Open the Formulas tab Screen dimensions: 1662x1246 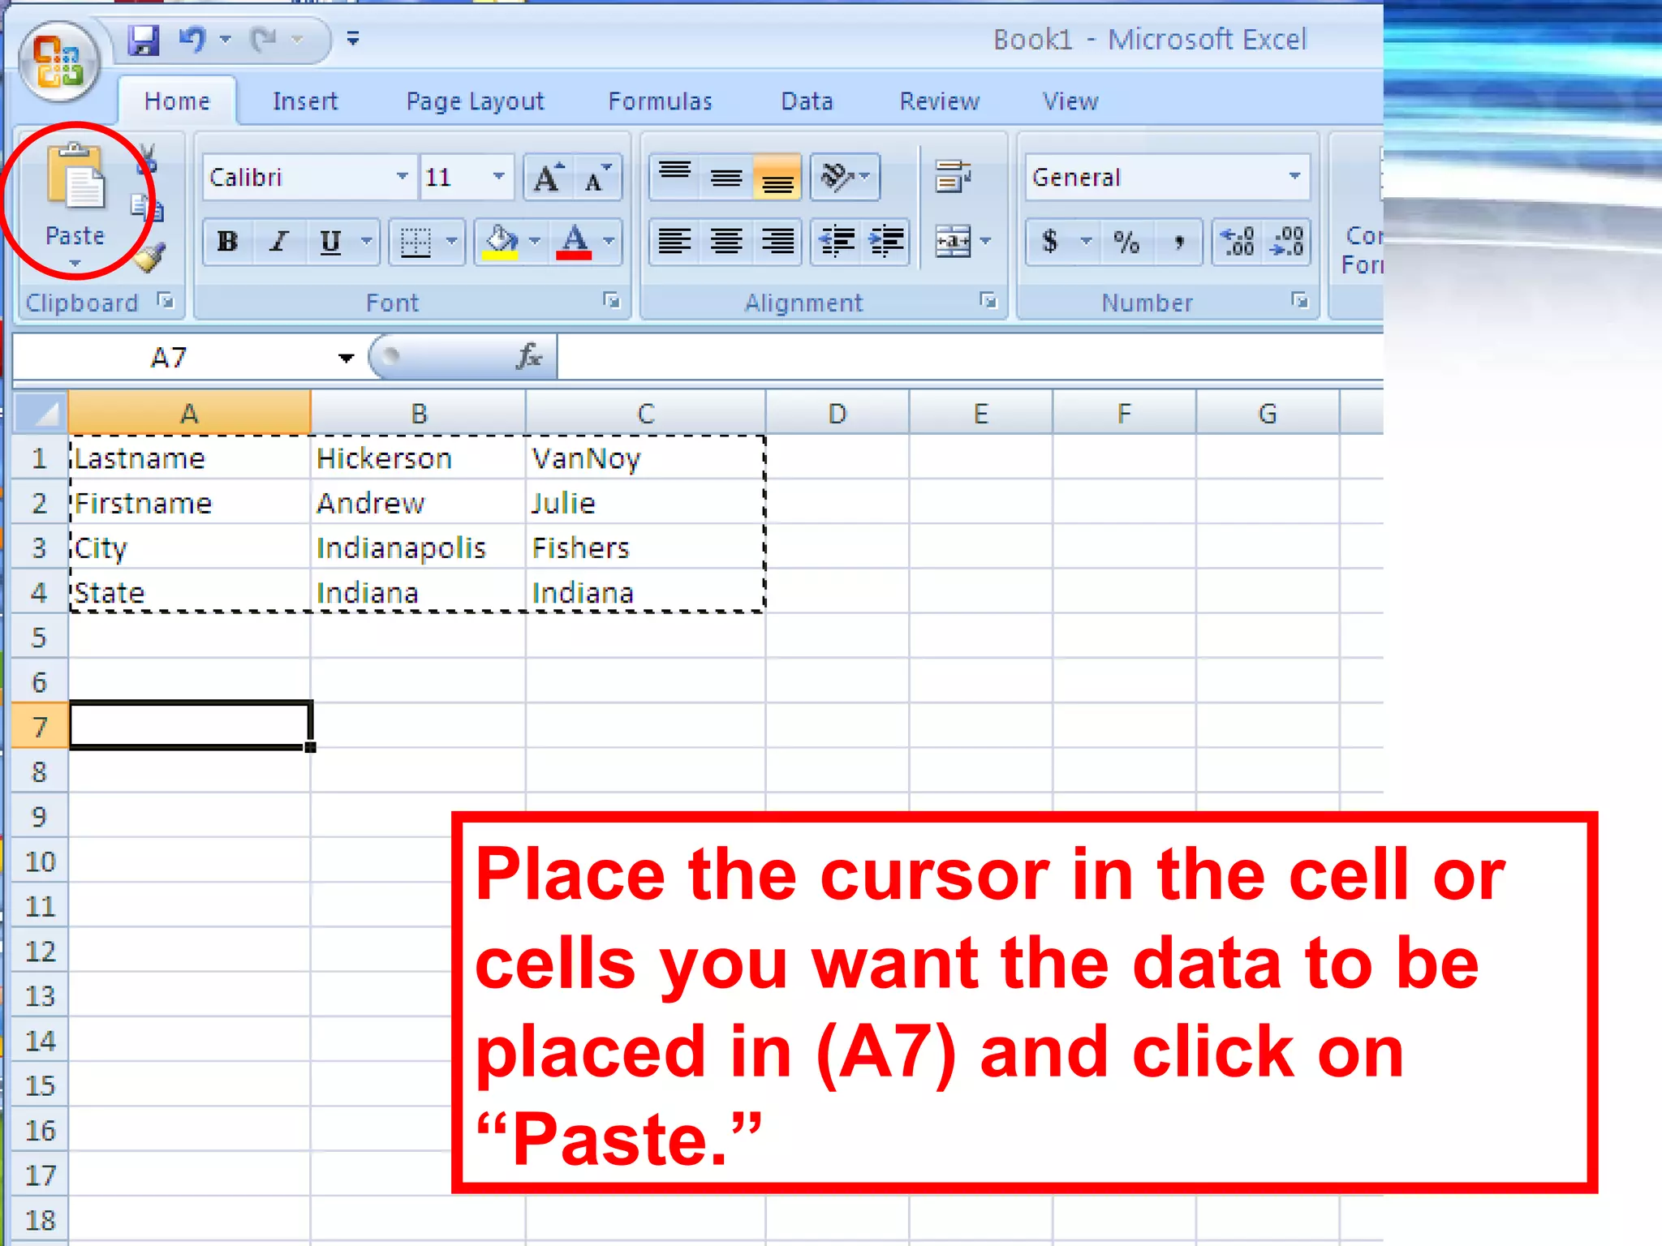click(661, 101)
